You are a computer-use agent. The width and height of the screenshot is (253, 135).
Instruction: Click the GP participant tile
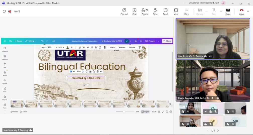click(x=213, y=121)
